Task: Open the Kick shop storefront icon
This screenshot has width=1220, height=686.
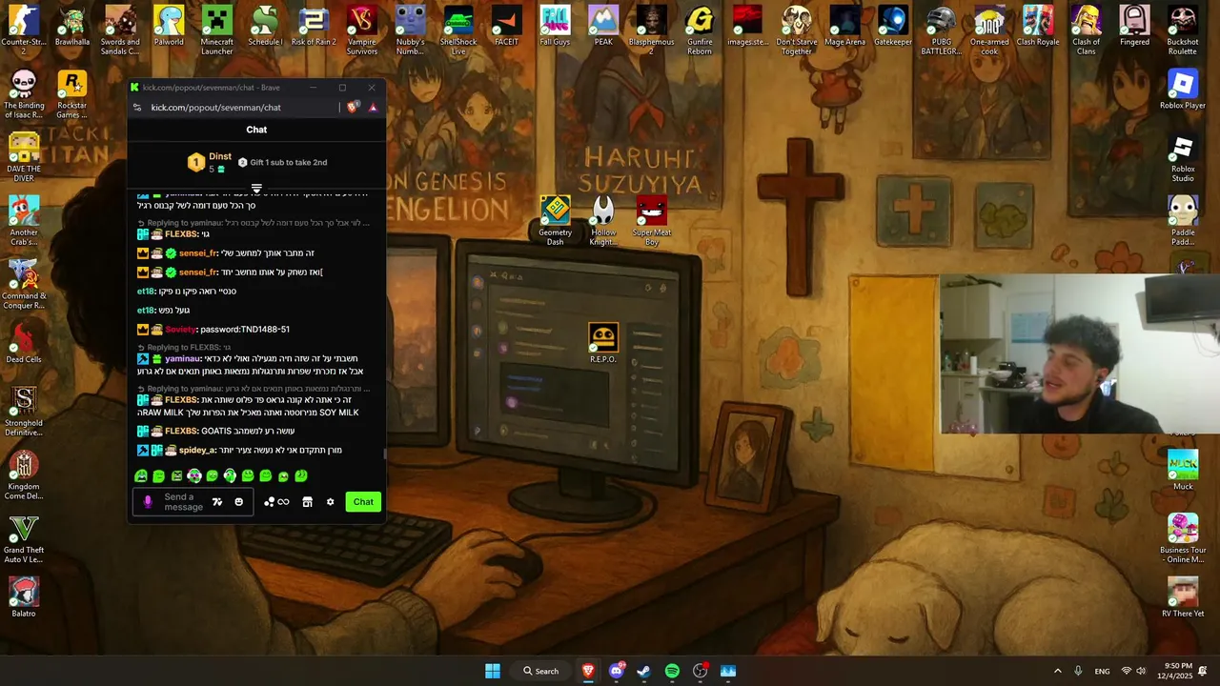Action: tap(307, 502)
